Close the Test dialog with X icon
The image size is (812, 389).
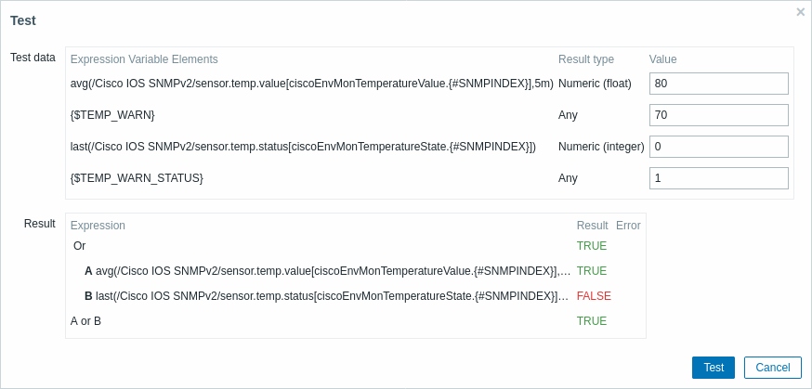pyautogui.click(x=800, y=12)
